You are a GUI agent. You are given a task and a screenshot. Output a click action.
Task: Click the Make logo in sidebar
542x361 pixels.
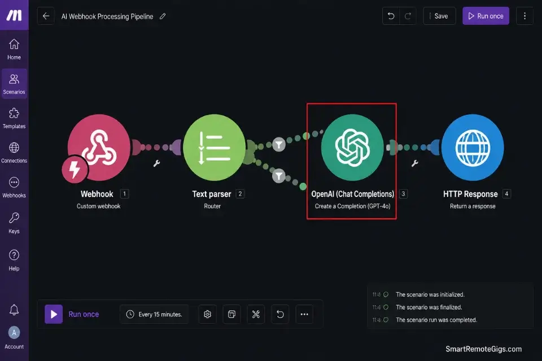pyautogui.click(x=14, y=15)
